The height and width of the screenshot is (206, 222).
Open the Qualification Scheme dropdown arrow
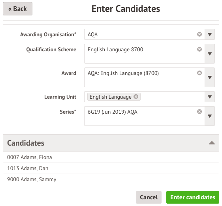click(210, 54)
